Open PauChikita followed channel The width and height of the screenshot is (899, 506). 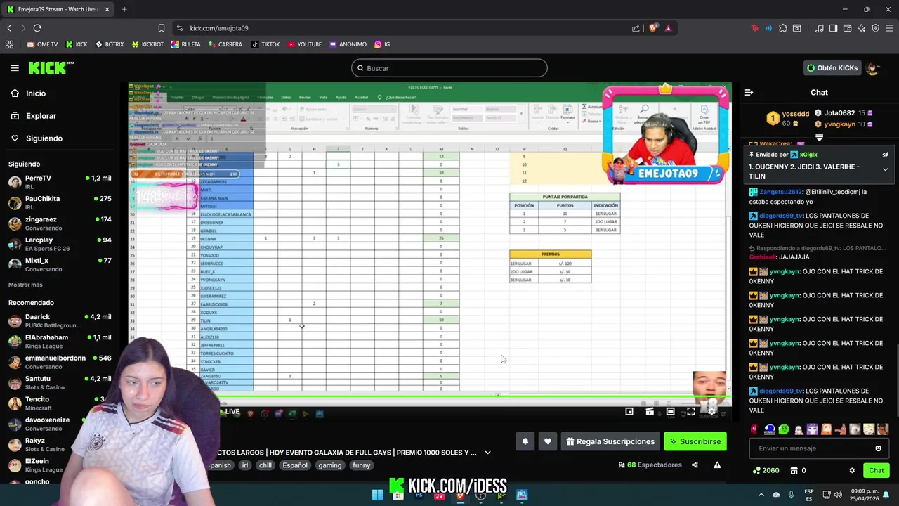59,202
